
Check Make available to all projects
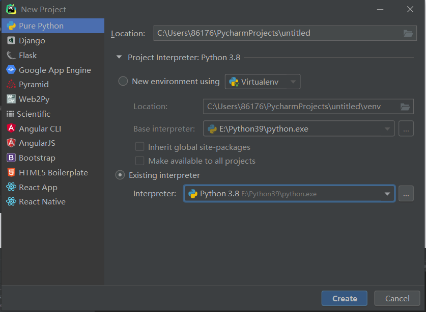coord(140,161)
